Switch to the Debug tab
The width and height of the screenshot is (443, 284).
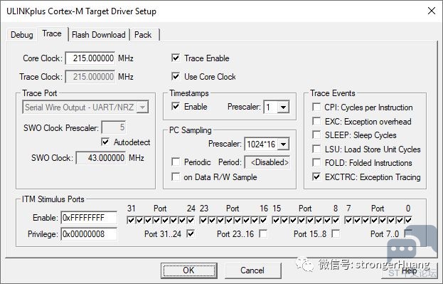(x=22, y=35)
